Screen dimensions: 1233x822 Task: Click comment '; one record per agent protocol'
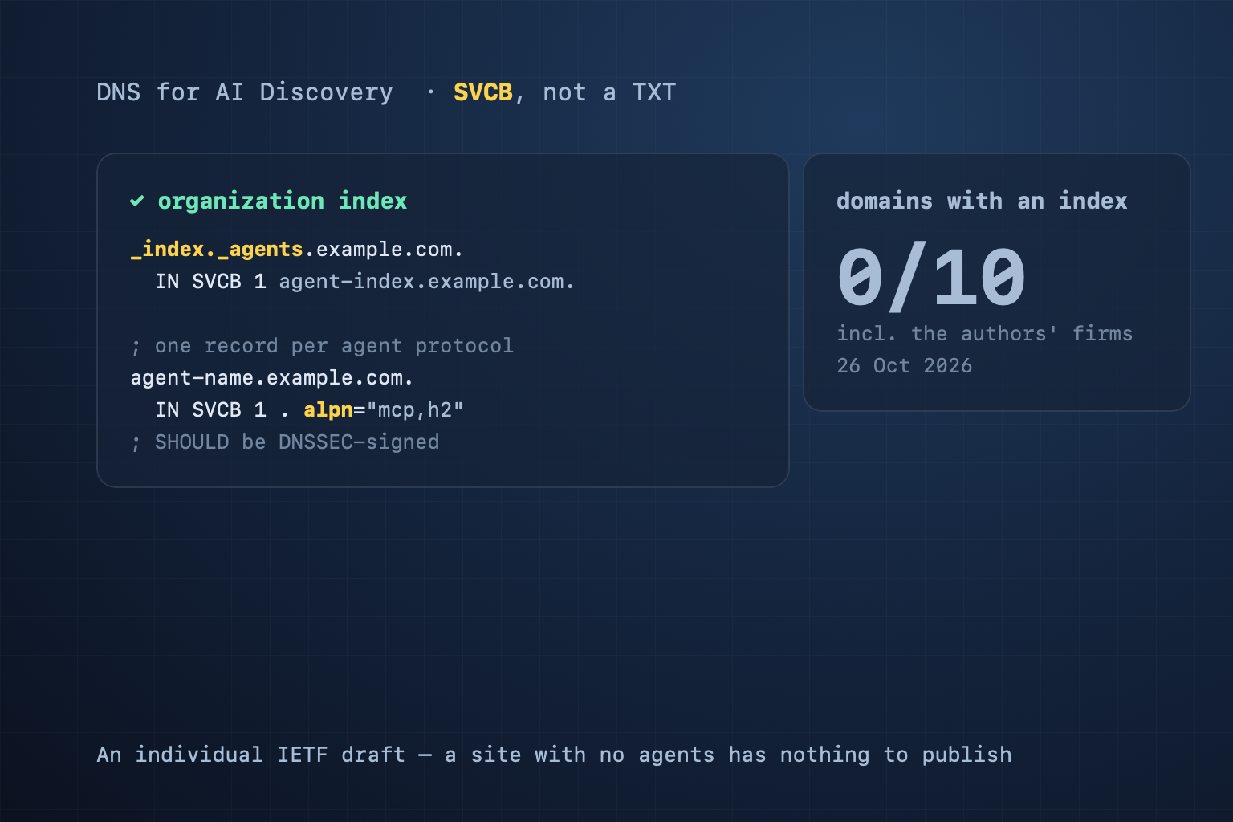[322, 346]
